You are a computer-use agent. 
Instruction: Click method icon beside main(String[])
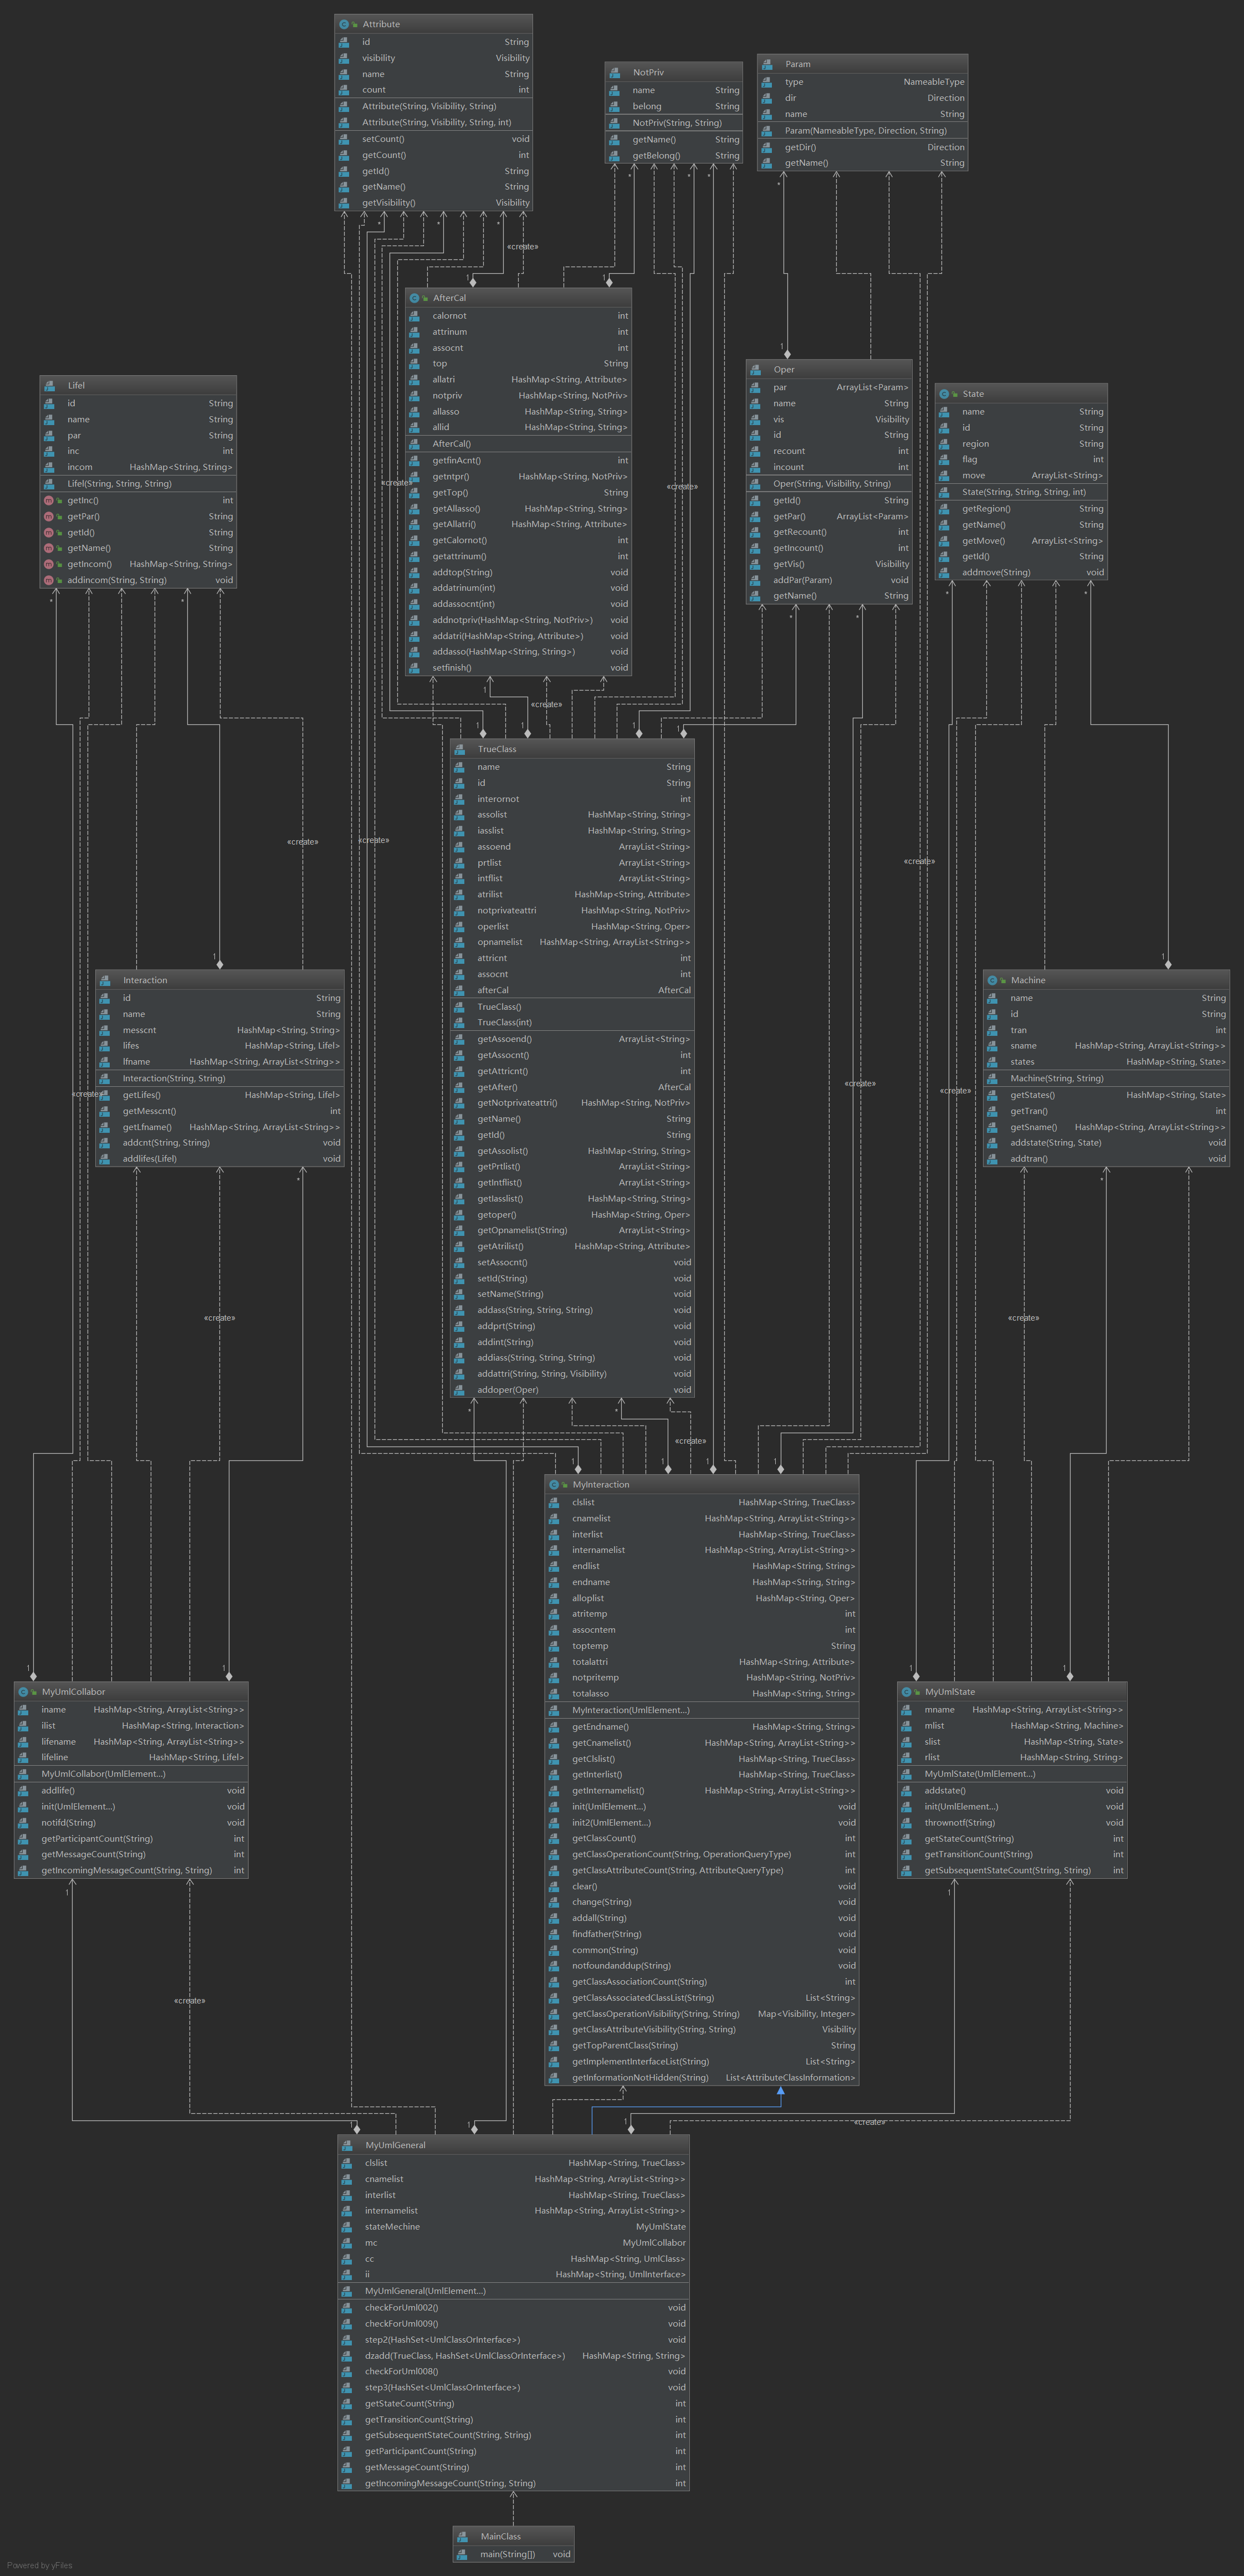462,2554
